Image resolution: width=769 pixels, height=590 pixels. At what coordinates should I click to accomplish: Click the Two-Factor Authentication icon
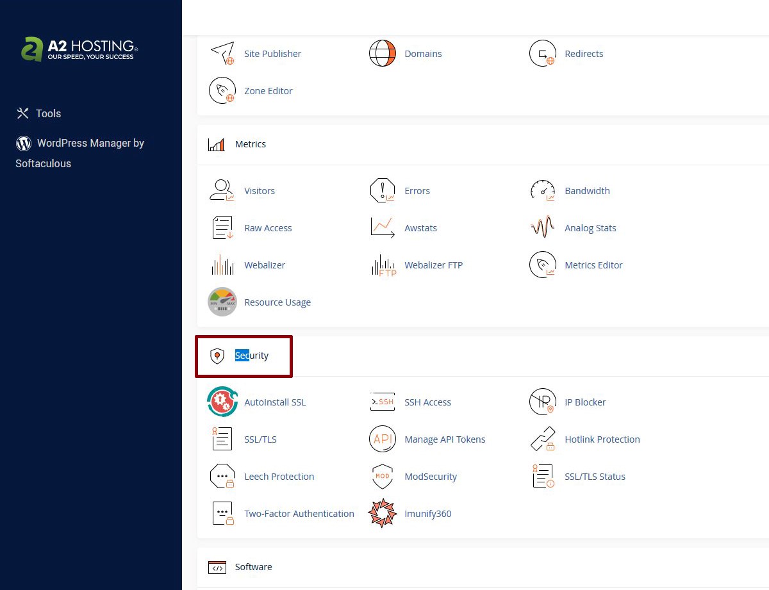tap(222, 514)
